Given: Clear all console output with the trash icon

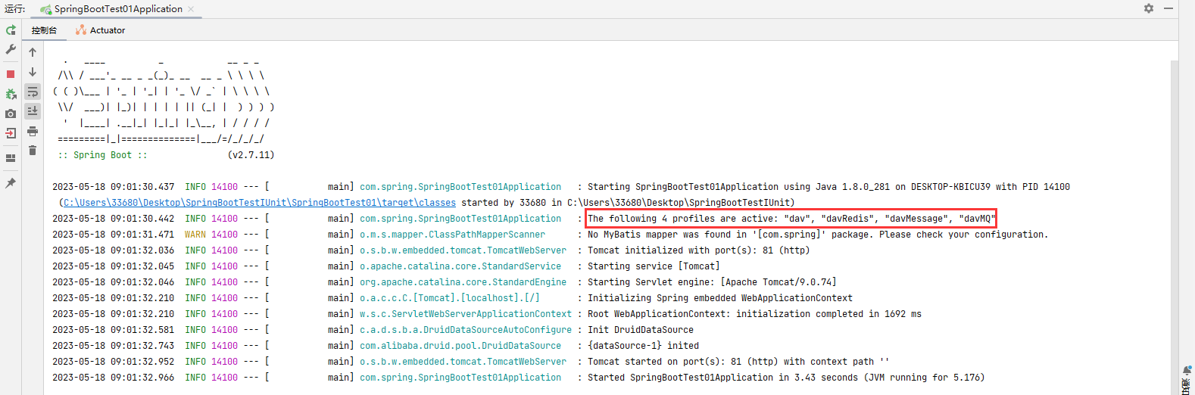Looking at the screenshot, I should pos(33,150).
